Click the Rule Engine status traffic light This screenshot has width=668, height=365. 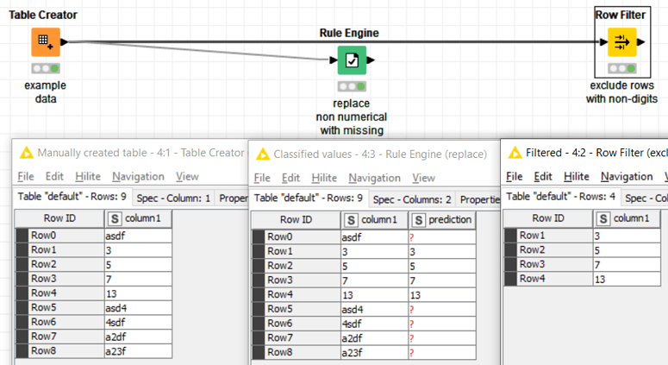click(x=351, y=86)
